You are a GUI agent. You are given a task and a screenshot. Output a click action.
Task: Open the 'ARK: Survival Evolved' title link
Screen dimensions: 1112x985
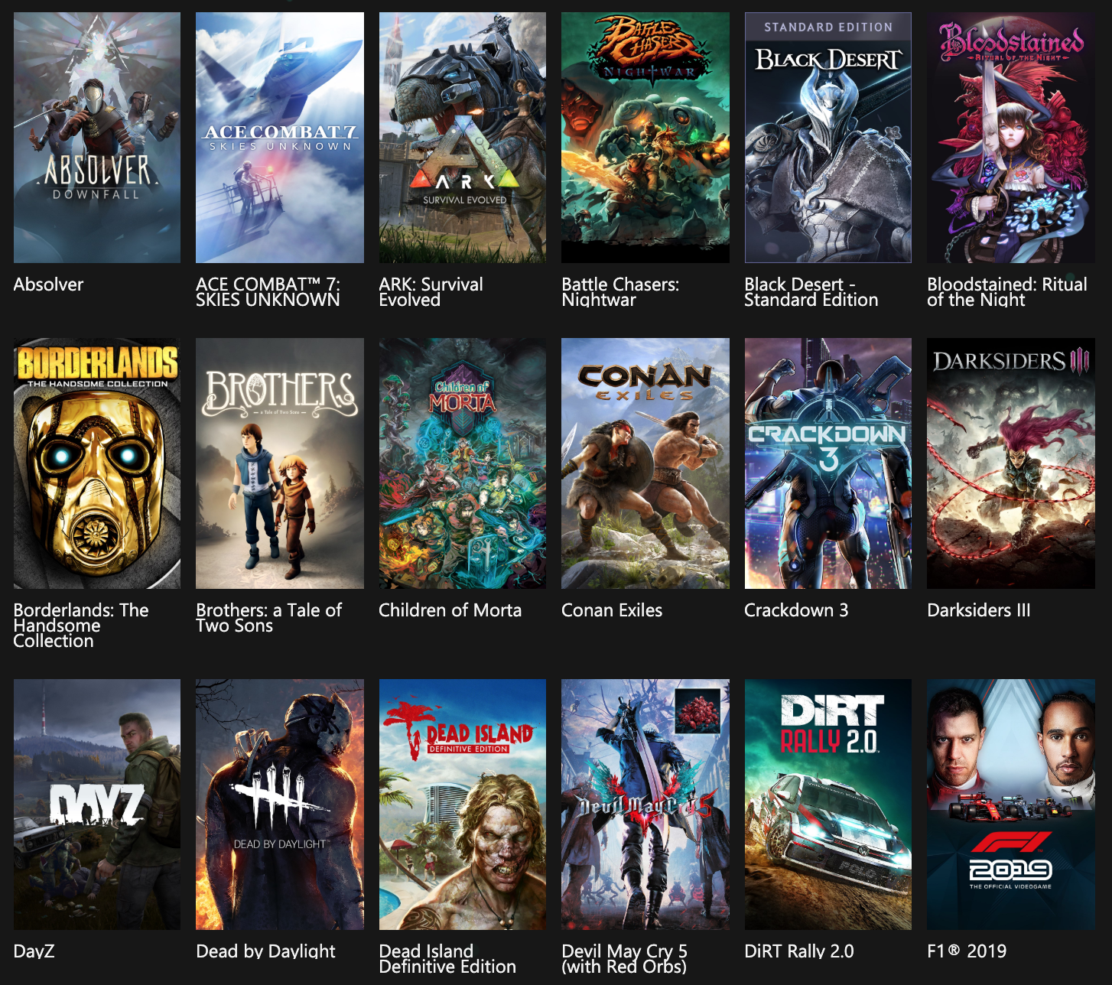(431, 292)
